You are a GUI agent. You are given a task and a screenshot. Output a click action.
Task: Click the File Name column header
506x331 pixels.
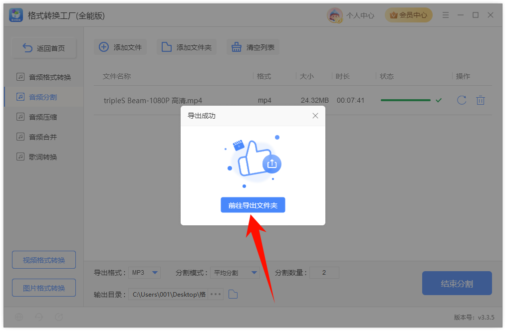[116, 76]
